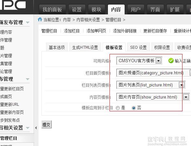191x146 pixels.
Task: Open 评论管理 item in the sidebar
Action: (x=6, y=71)
